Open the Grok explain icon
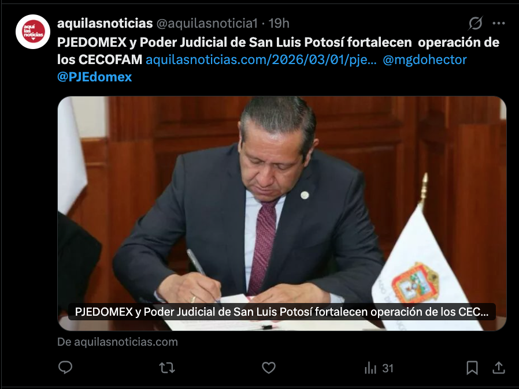Viewport: 519px width, 389px height. coord(476,23)
